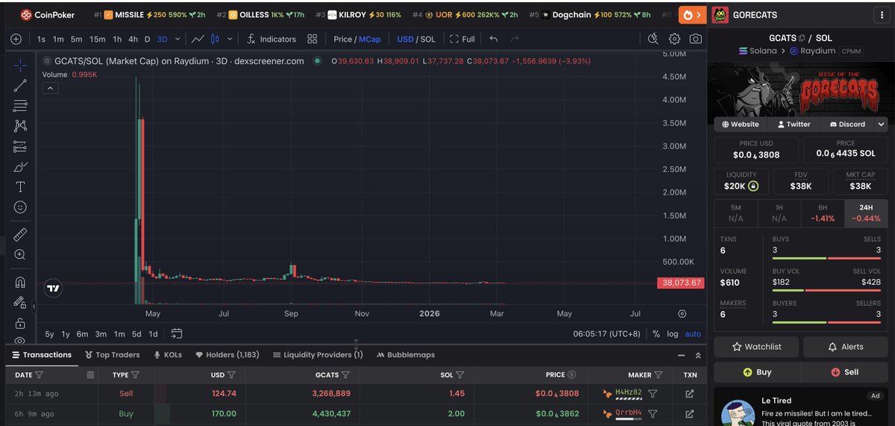The image size is (895, 426).
Task: Toggle the date format calendar icon
Action: pos(90,375)
